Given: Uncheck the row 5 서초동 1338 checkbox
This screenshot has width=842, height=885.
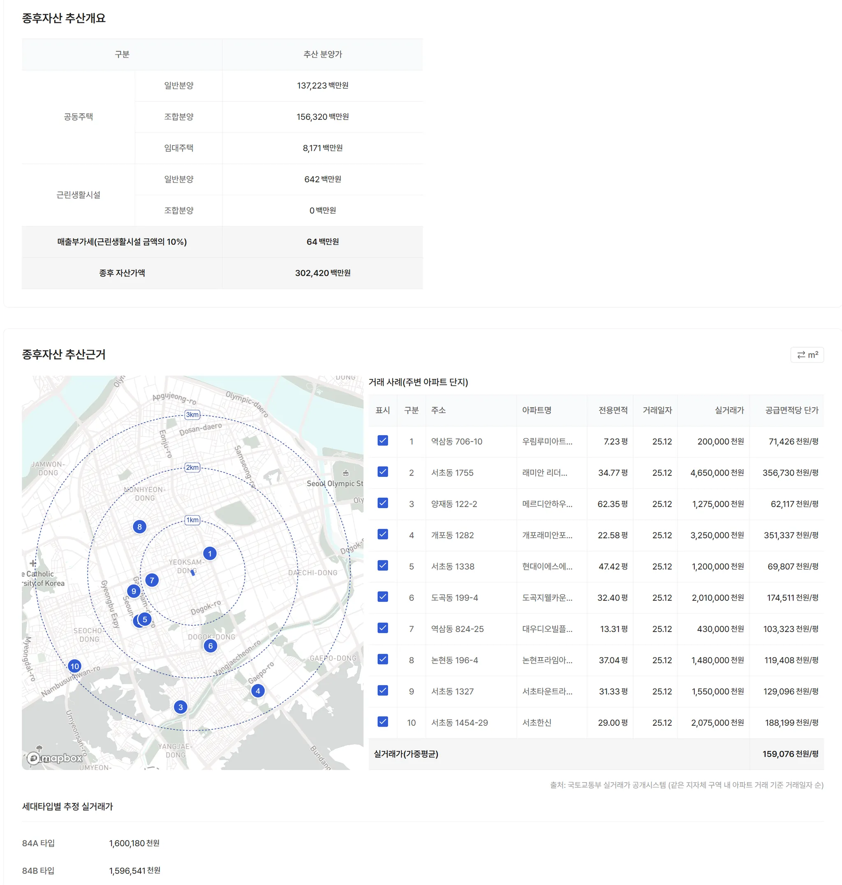Looking at the screenshot, I should pos(382,566).
